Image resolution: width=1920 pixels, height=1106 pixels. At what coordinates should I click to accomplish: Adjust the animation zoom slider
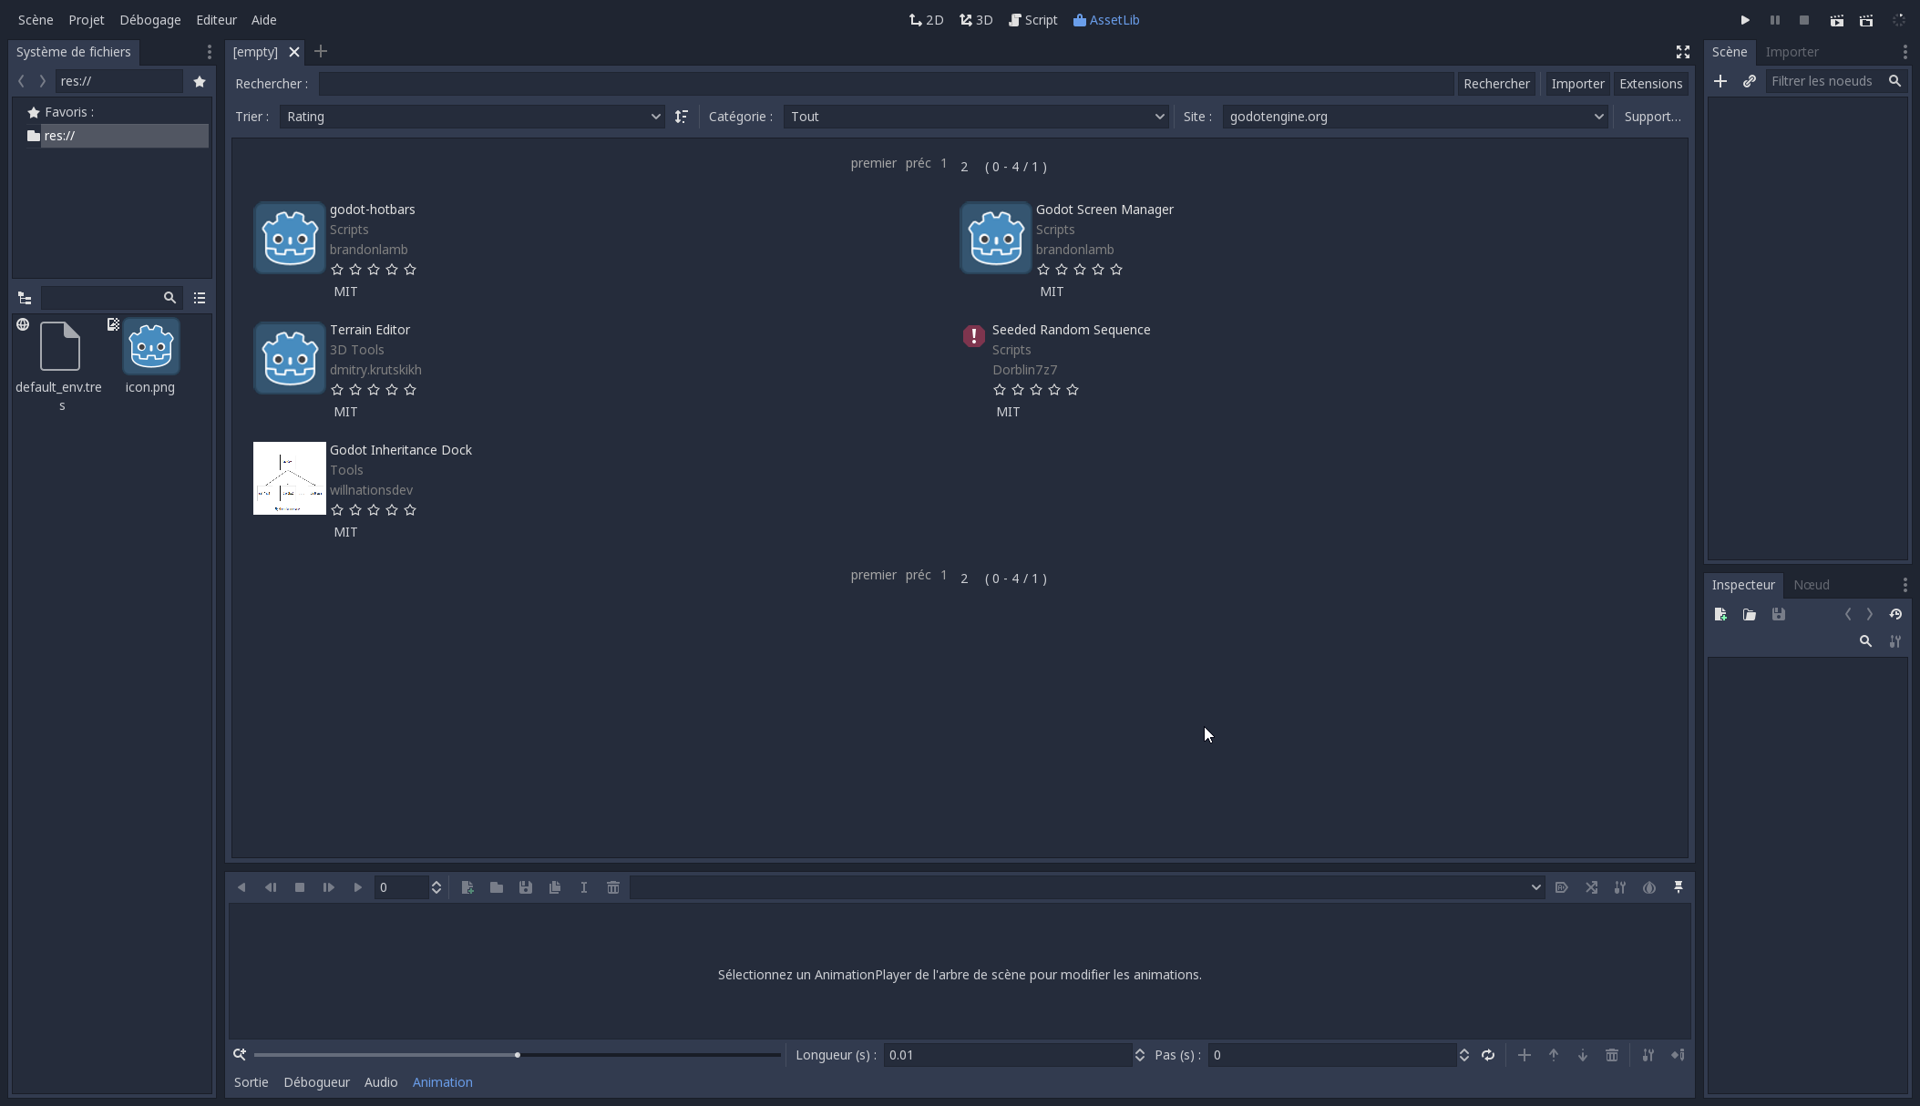pos(518,1055)
